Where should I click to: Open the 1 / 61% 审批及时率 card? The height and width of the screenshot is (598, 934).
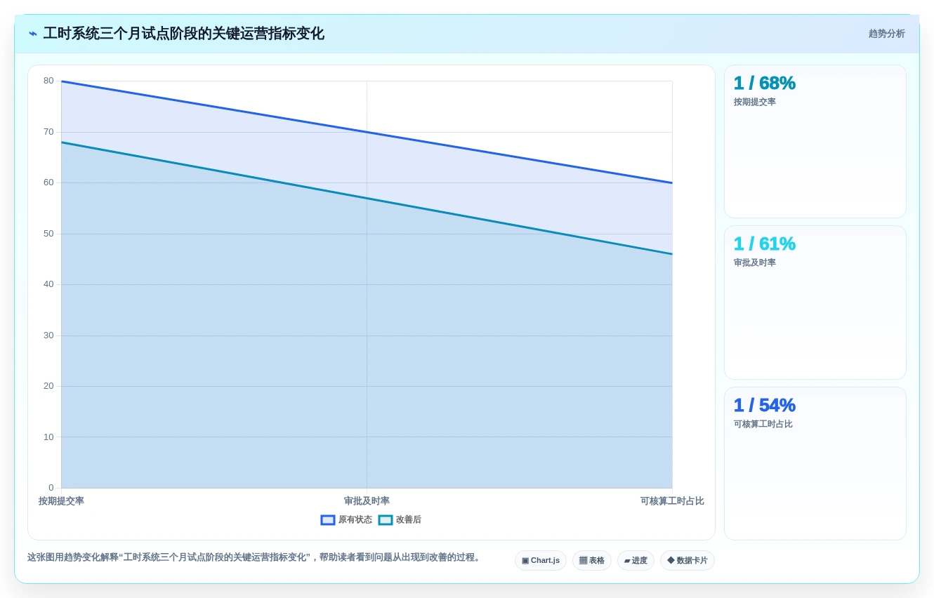[x=815, y=303]
